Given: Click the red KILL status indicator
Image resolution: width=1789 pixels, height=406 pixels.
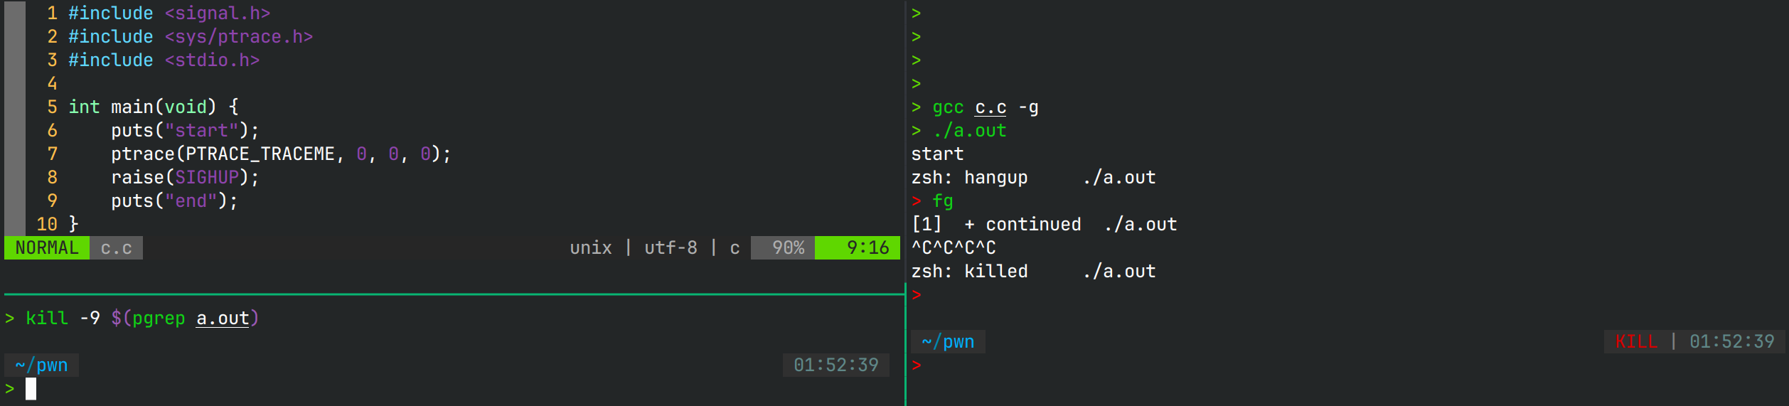Looking at the screenshot, I should tap(1636, 342).
